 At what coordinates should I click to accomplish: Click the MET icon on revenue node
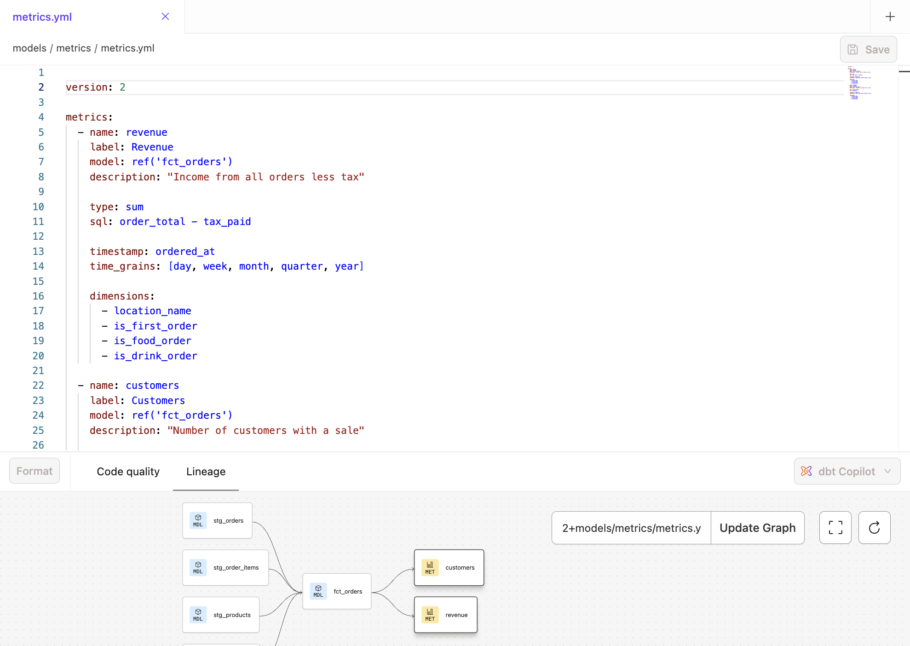coord(429,614)
